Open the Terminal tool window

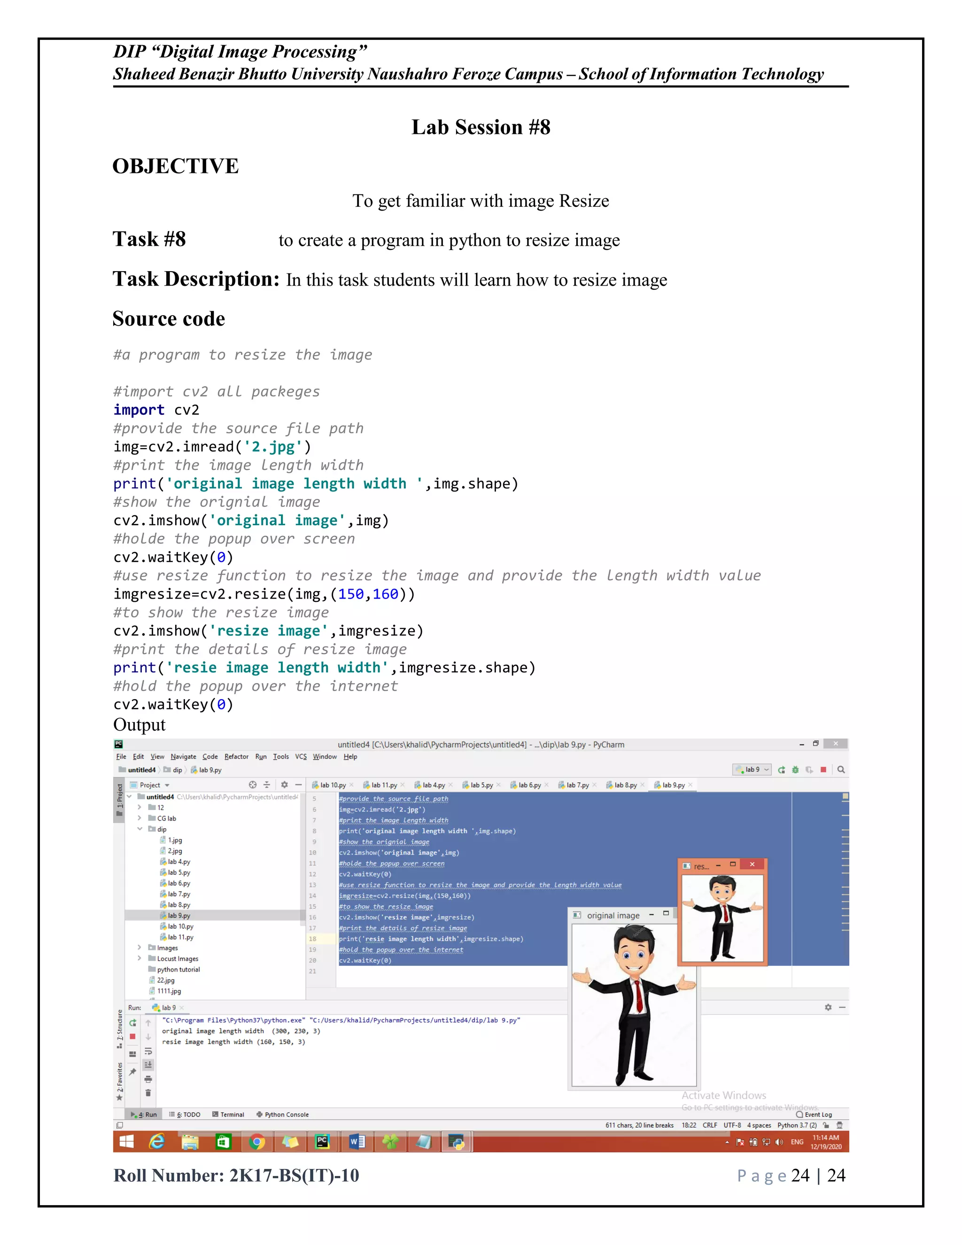pos(228,1114)
